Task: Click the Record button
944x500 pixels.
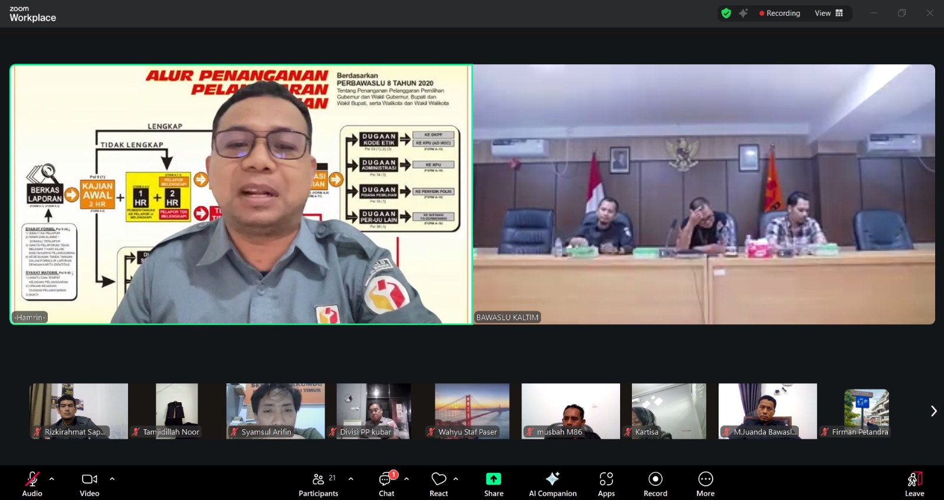Action: (655, 483)
